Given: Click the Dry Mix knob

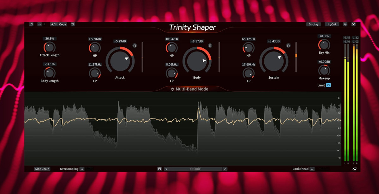Looking at the screenshot, I should point(324,45).
